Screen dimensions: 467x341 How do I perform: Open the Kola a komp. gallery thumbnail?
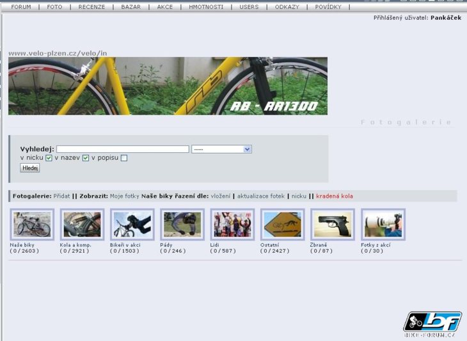point(82,225)
